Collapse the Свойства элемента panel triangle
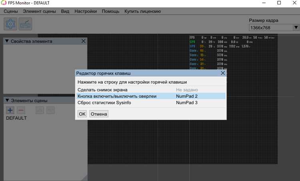The width and height of the screenshot is (300, 181). (7, 41)
